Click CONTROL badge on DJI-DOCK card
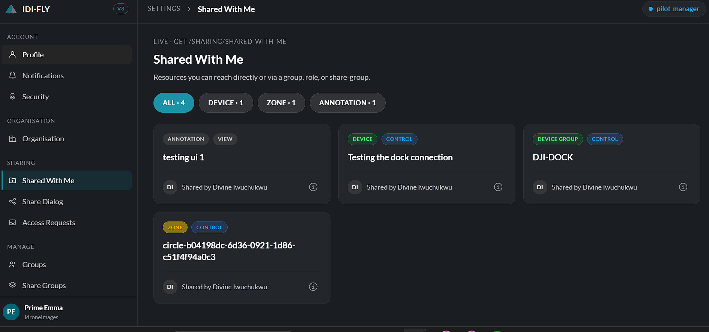Image resolution: width=709 pixels, height=332 pixels. pos(605,139)
